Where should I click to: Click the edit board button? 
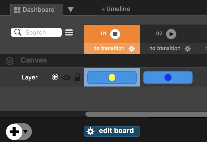[112, 131]
